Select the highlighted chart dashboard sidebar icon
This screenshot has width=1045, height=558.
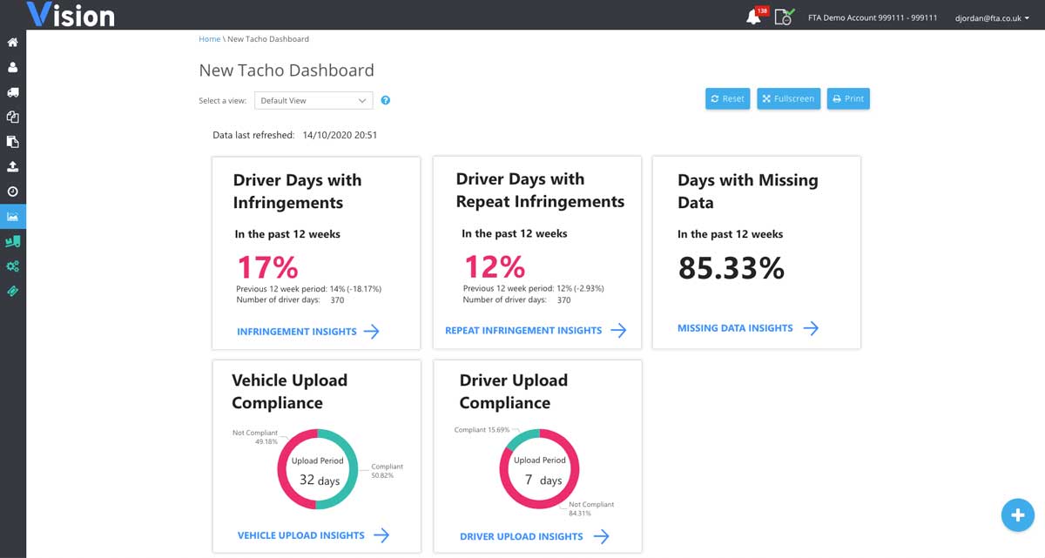tap(13, 216)
